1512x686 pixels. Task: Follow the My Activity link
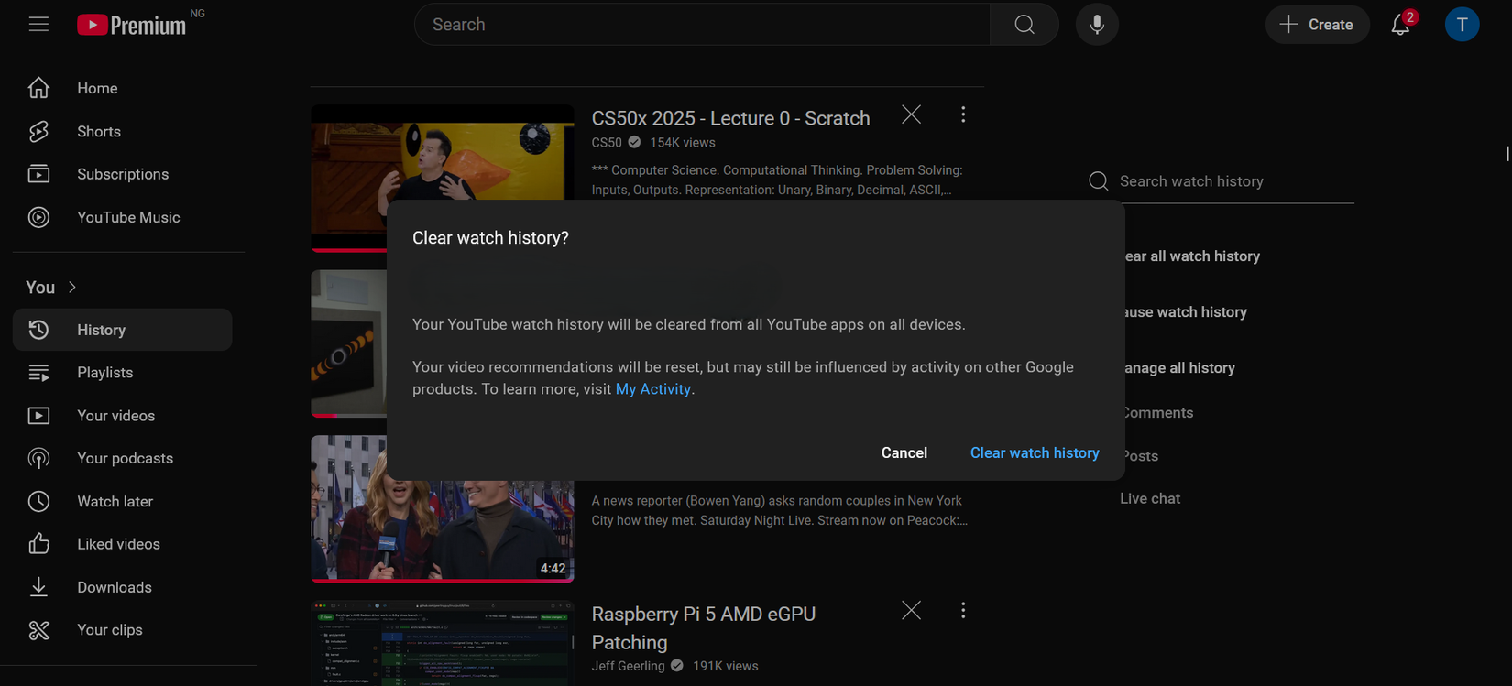pos(653,389)
